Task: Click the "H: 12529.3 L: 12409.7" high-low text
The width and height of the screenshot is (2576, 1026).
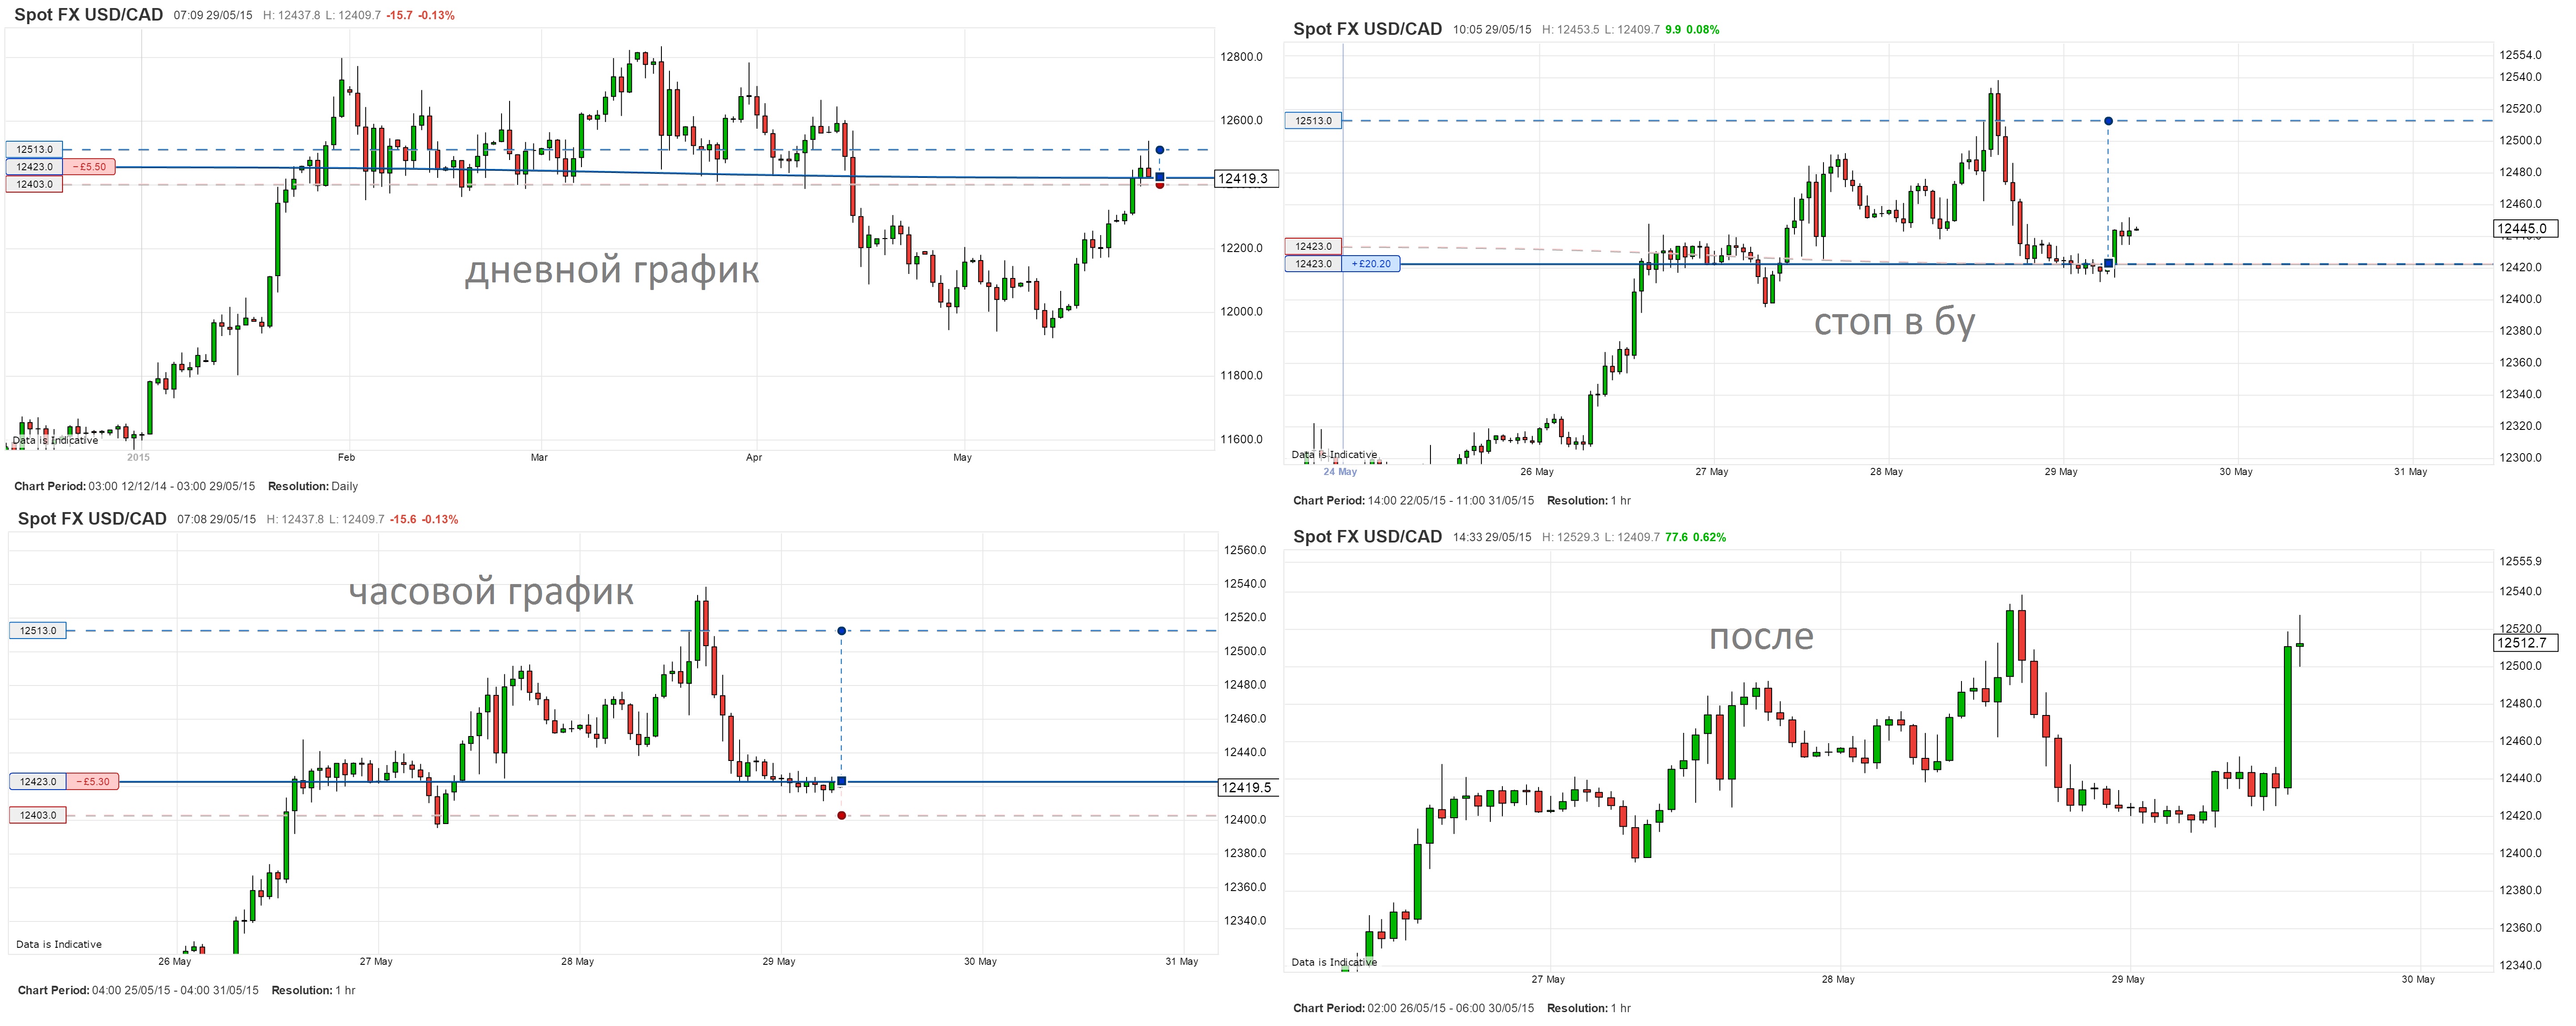Action: 1600,538
